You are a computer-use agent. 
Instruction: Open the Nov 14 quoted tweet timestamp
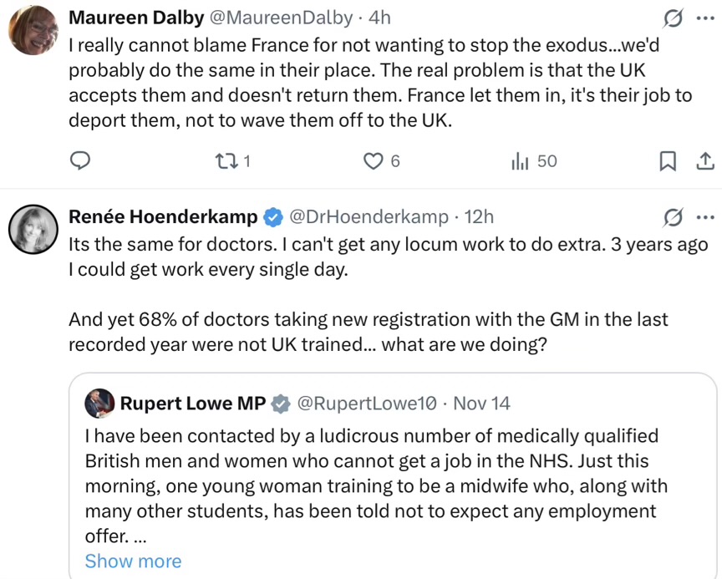tap(481, 404)
